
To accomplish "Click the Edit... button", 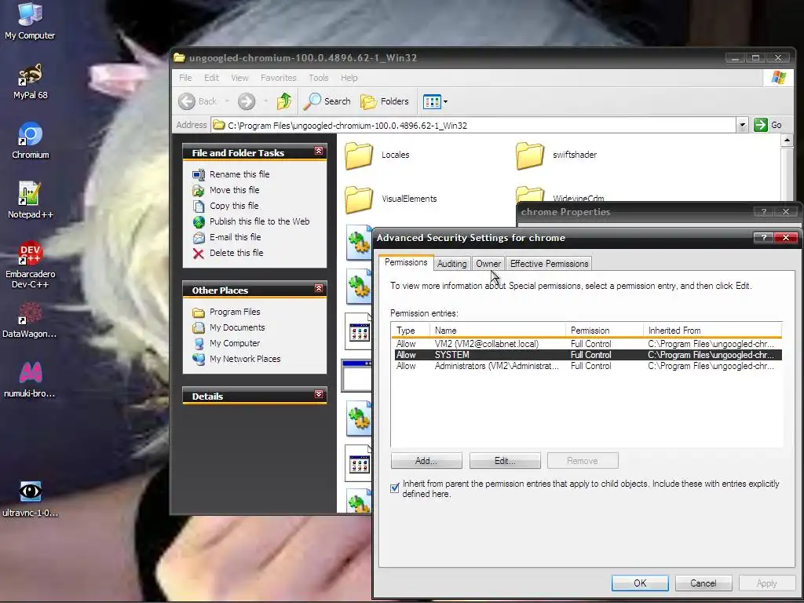I will [x=505, y=461].
